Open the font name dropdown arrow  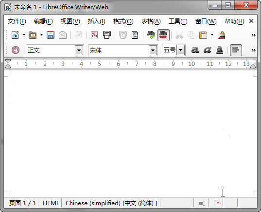[x=153, y=50]
